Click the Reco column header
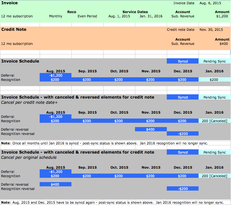This screenshot has height=205, width=231. point(72,12)
